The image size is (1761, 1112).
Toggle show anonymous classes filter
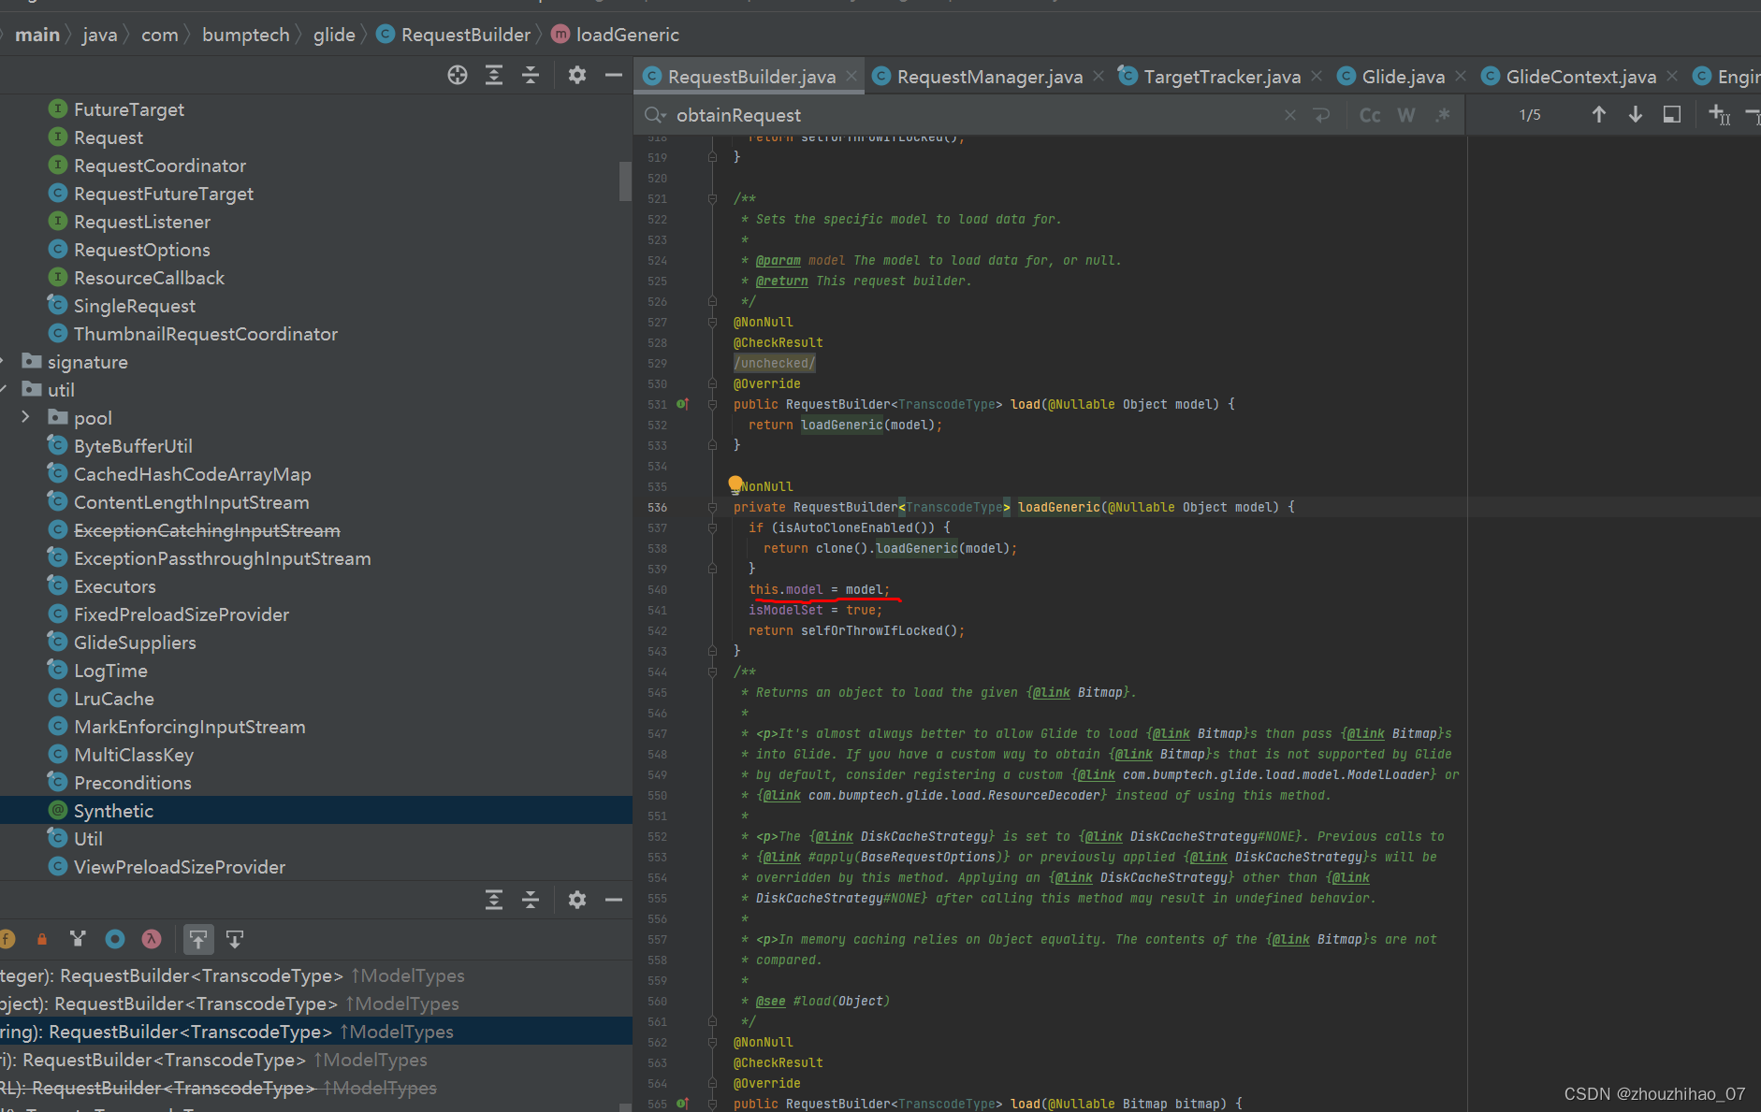pos(115,939)
